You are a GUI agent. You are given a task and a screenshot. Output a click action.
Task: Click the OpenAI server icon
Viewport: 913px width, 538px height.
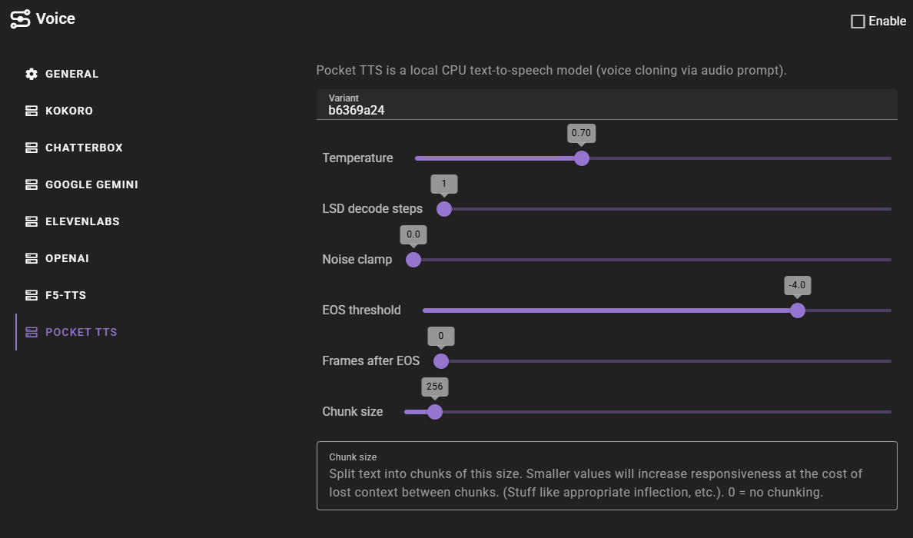click(x=32, y=258)
